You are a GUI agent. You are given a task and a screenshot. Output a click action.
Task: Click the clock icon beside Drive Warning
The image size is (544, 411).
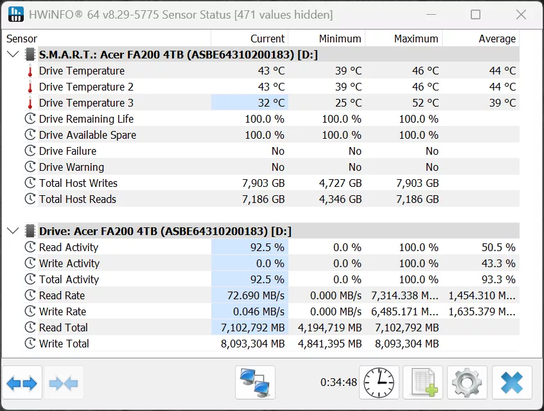(x=30, y=167)
